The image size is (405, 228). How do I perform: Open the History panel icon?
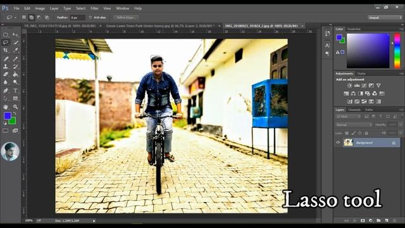(x=327, y=34)
